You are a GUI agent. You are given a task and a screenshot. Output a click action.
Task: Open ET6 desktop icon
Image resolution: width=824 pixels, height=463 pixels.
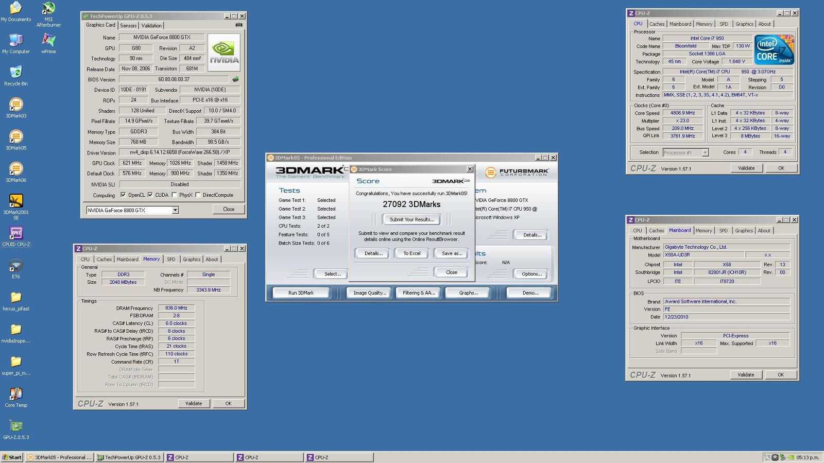pyautogui.click(x=15, y=269)
